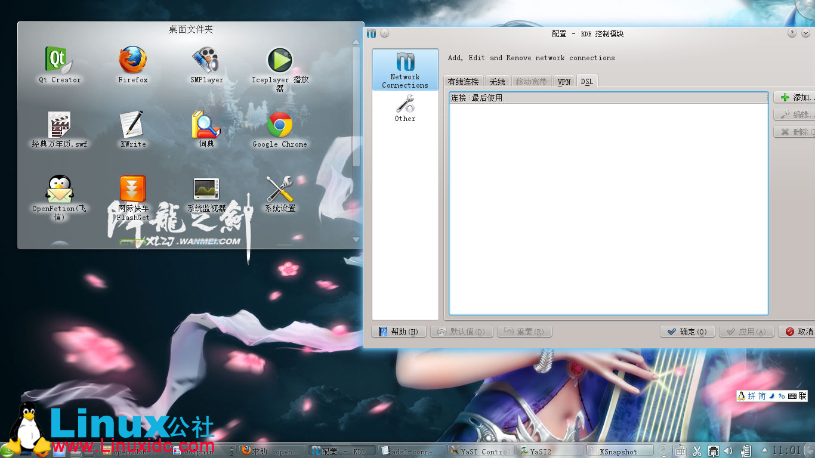Open network management tray icon
This screenshot has width=815, height=458.
pos(712,451)
